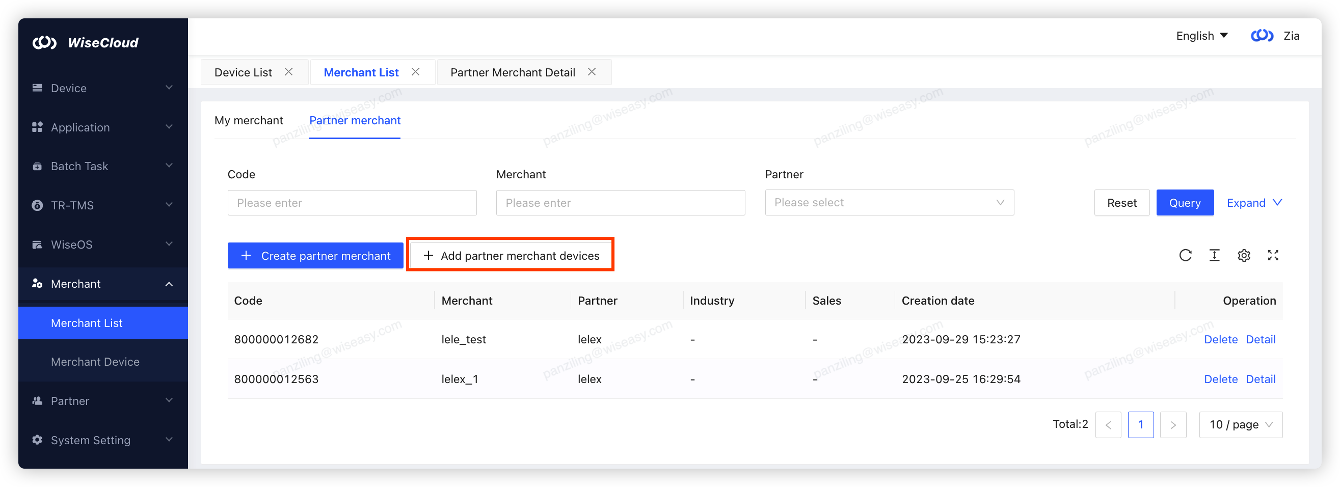Refresh the partner merchant table
The image size is (1340, 487).
pos(1186,255)
